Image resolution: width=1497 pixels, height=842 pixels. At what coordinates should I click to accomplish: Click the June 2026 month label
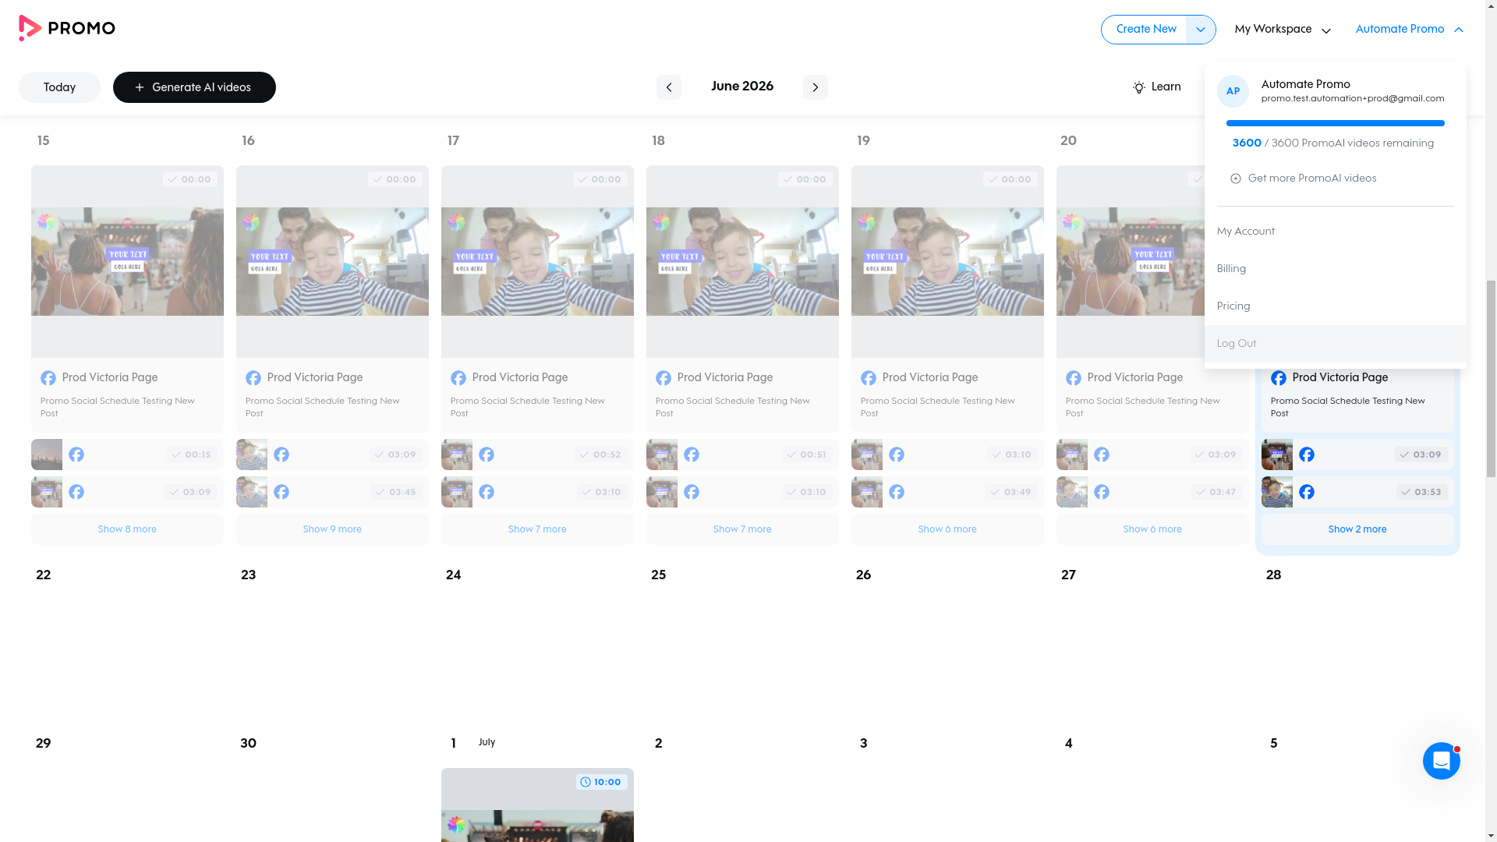742,87
